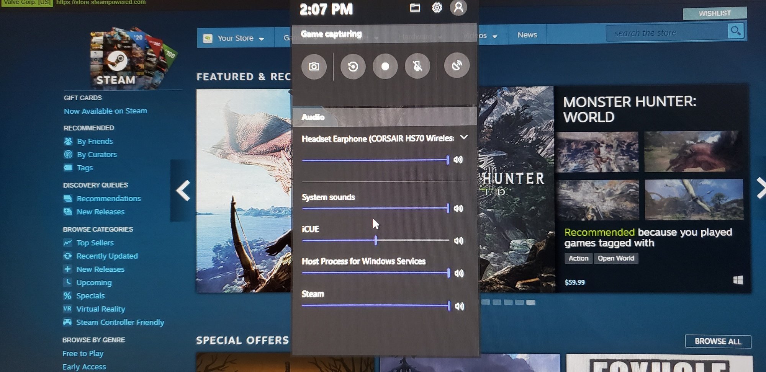Click the Monster Hunter bottom-right screenshot thumbnail
Image resolution: width=766 pixels, height=372 pixels.
[x=694, y=199]
